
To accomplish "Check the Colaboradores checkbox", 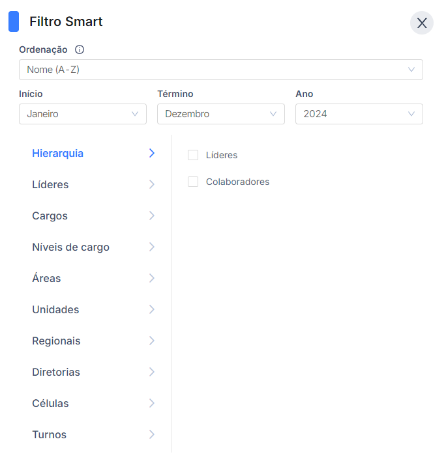I will click(193, 182).
